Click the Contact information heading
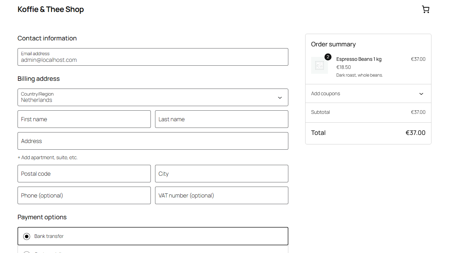This screenshot has height=253, width=449. [47, 38]
